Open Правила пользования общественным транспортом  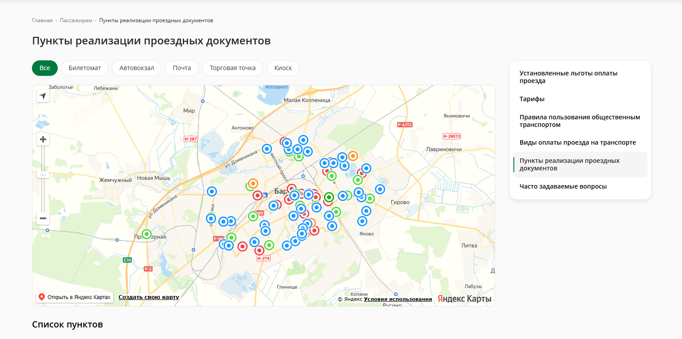(580, 121)
